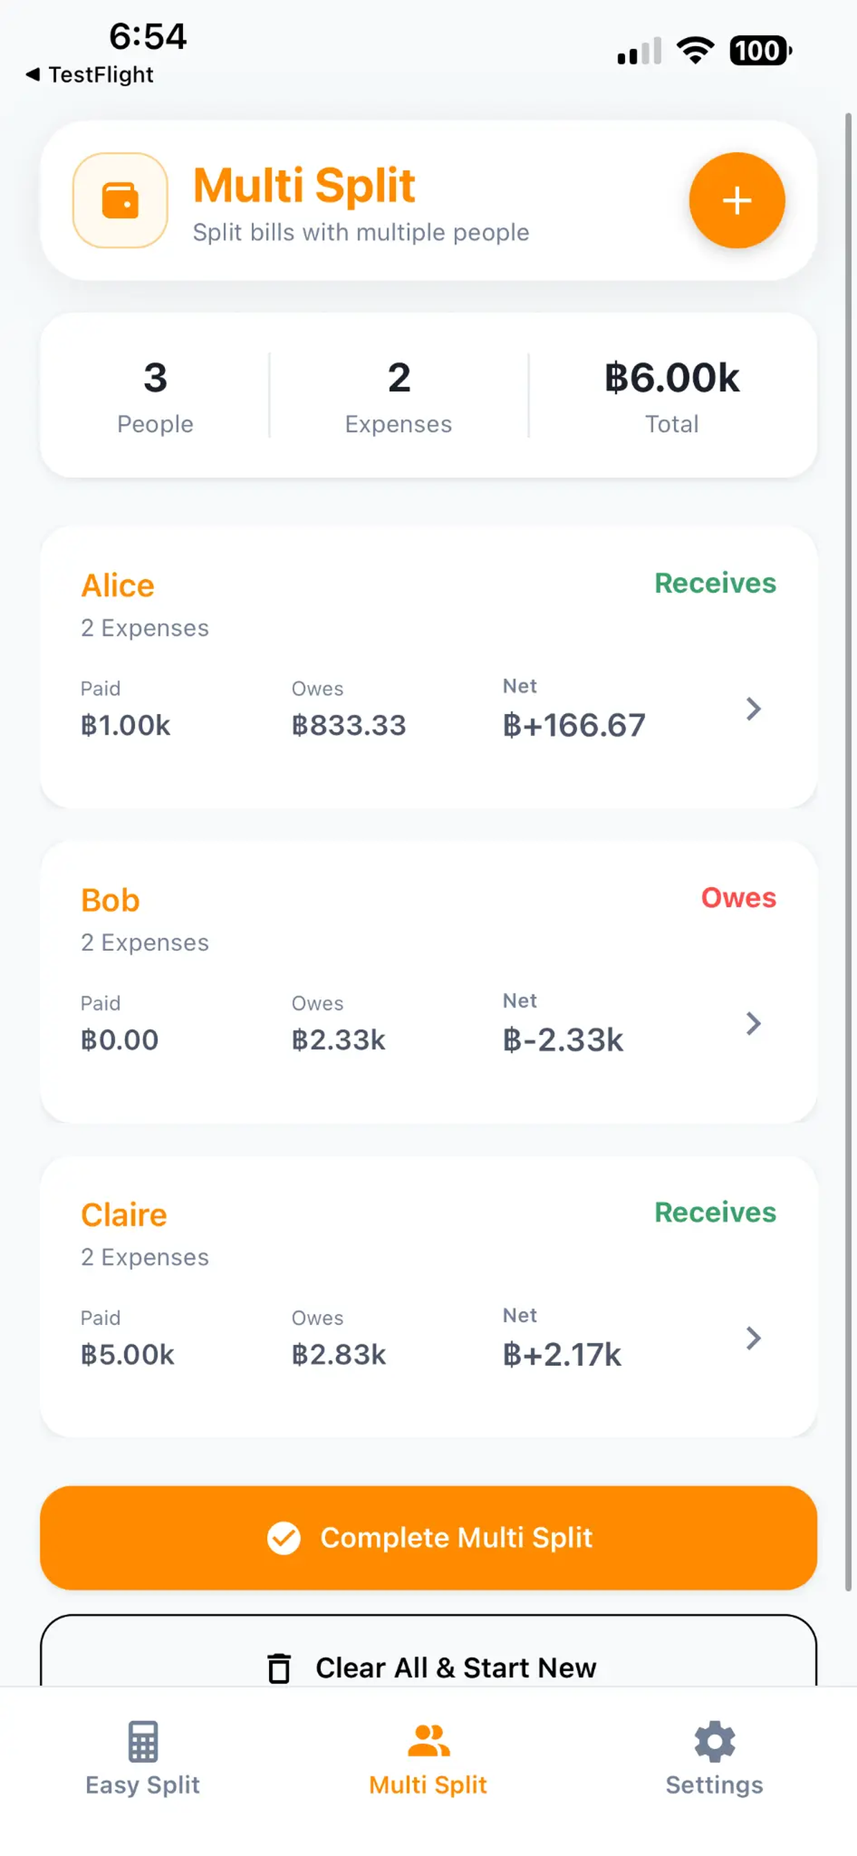The height and width of the screenshot is (1856, 857).
Task: Tap the ฿6.00k Total summary
Action: click(672, 395)
